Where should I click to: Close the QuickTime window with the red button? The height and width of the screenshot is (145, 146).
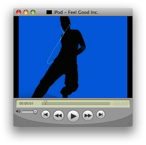pyautogui.click(x=19, y=12)
